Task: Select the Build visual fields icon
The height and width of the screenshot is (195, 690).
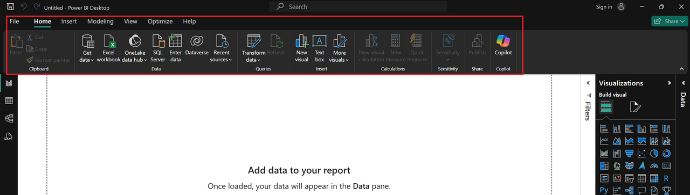Action: point(606,107)
